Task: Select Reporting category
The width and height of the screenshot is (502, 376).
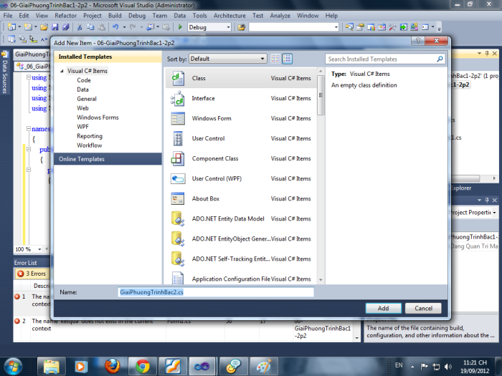Action: (90, 136)
